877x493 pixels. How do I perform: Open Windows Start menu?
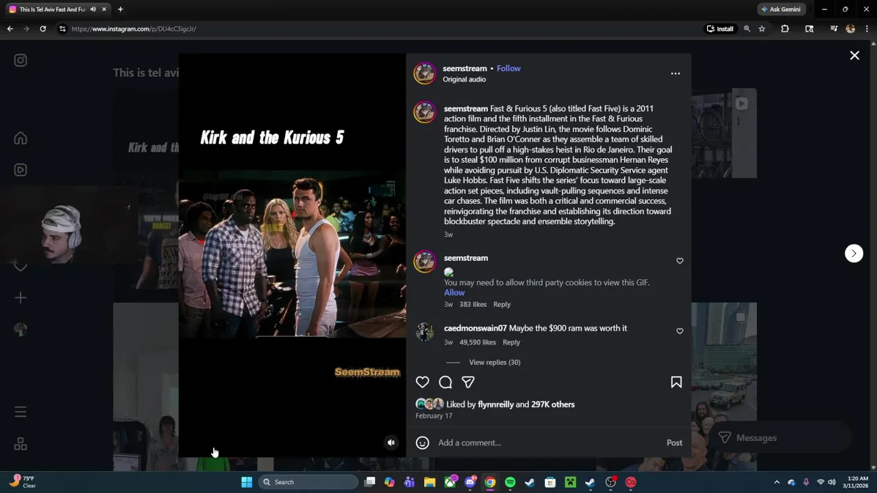247,482
